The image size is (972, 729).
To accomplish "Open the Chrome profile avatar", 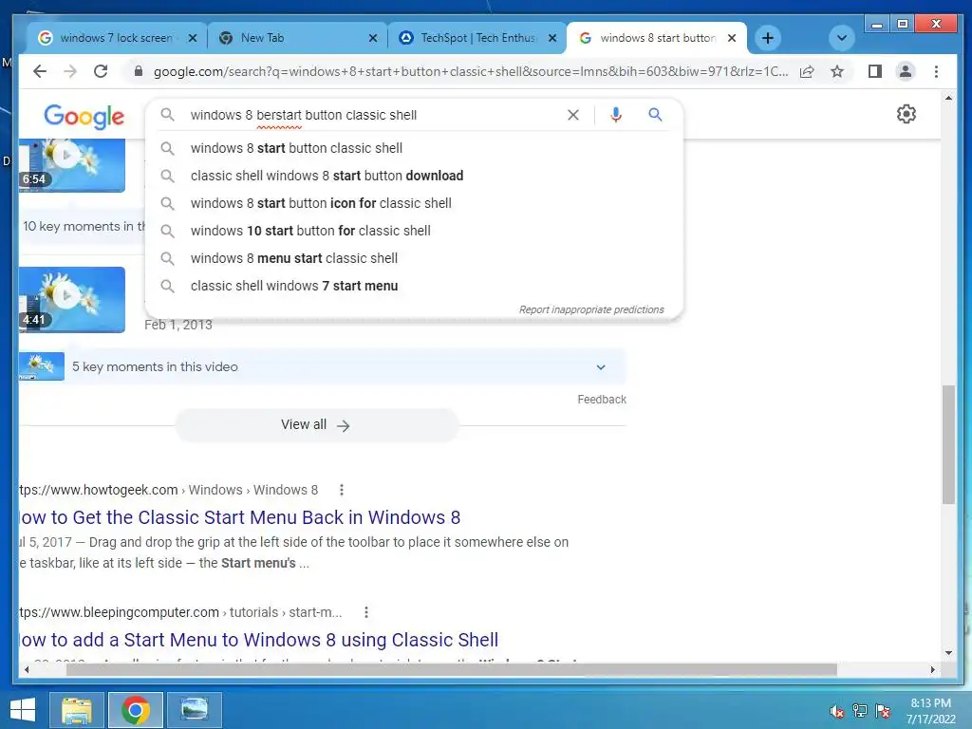I will coord(905,71).
